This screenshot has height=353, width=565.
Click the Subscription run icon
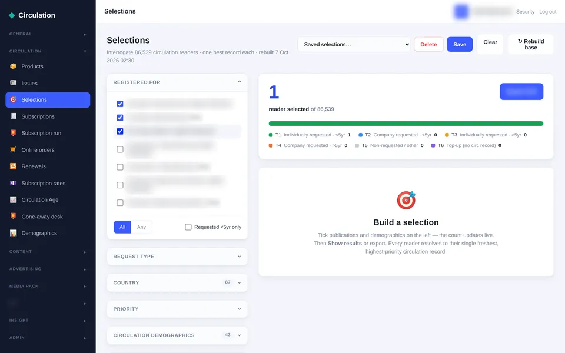[14, 133]
